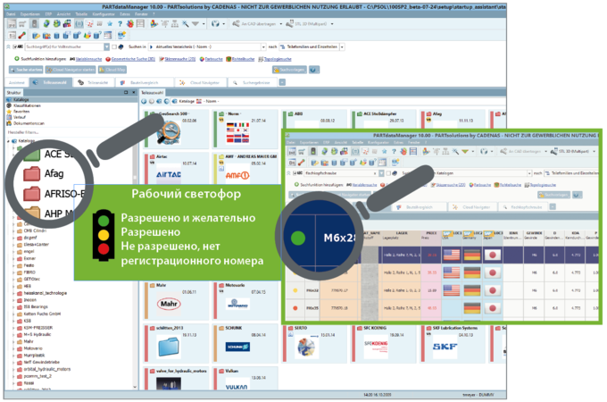
Task: Toggle the checkbox beside the blue book icon
Action: coord(114,46)
